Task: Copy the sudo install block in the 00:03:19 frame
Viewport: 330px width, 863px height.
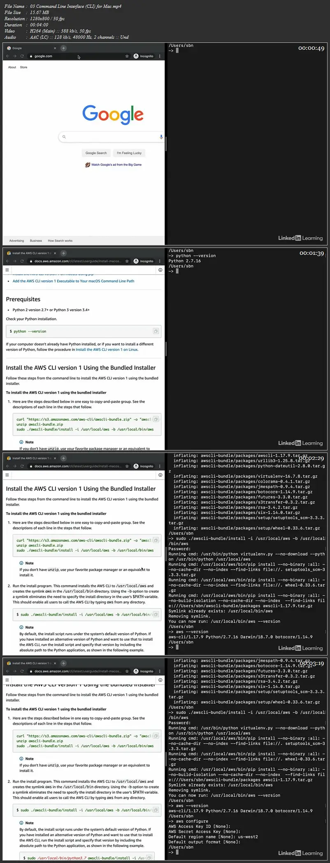Action: click(x=156, y=810)
